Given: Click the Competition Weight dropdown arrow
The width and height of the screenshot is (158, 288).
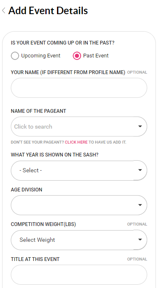Looking at the screenshot, I should pos(140,239).
